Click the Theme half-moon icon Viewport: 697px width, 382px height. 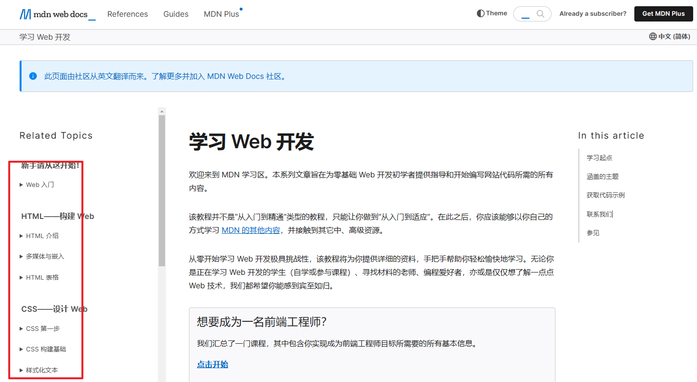coord(480,13)
